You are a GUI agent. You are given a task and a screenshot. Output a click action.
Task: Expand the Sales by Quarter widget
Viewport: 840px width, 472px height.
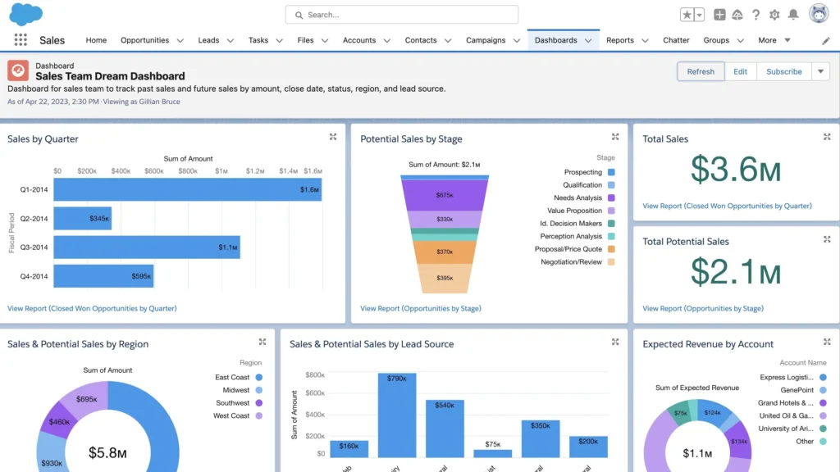coord(332,137)
